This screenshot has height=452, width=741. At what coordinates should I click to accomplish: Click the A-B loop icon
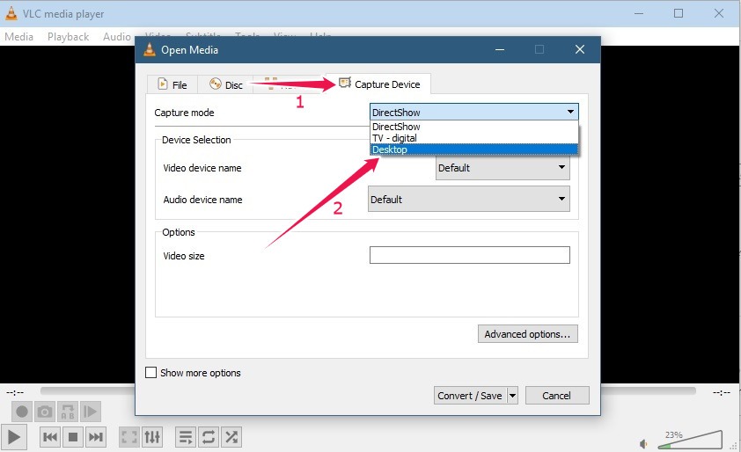click(68, 412)
